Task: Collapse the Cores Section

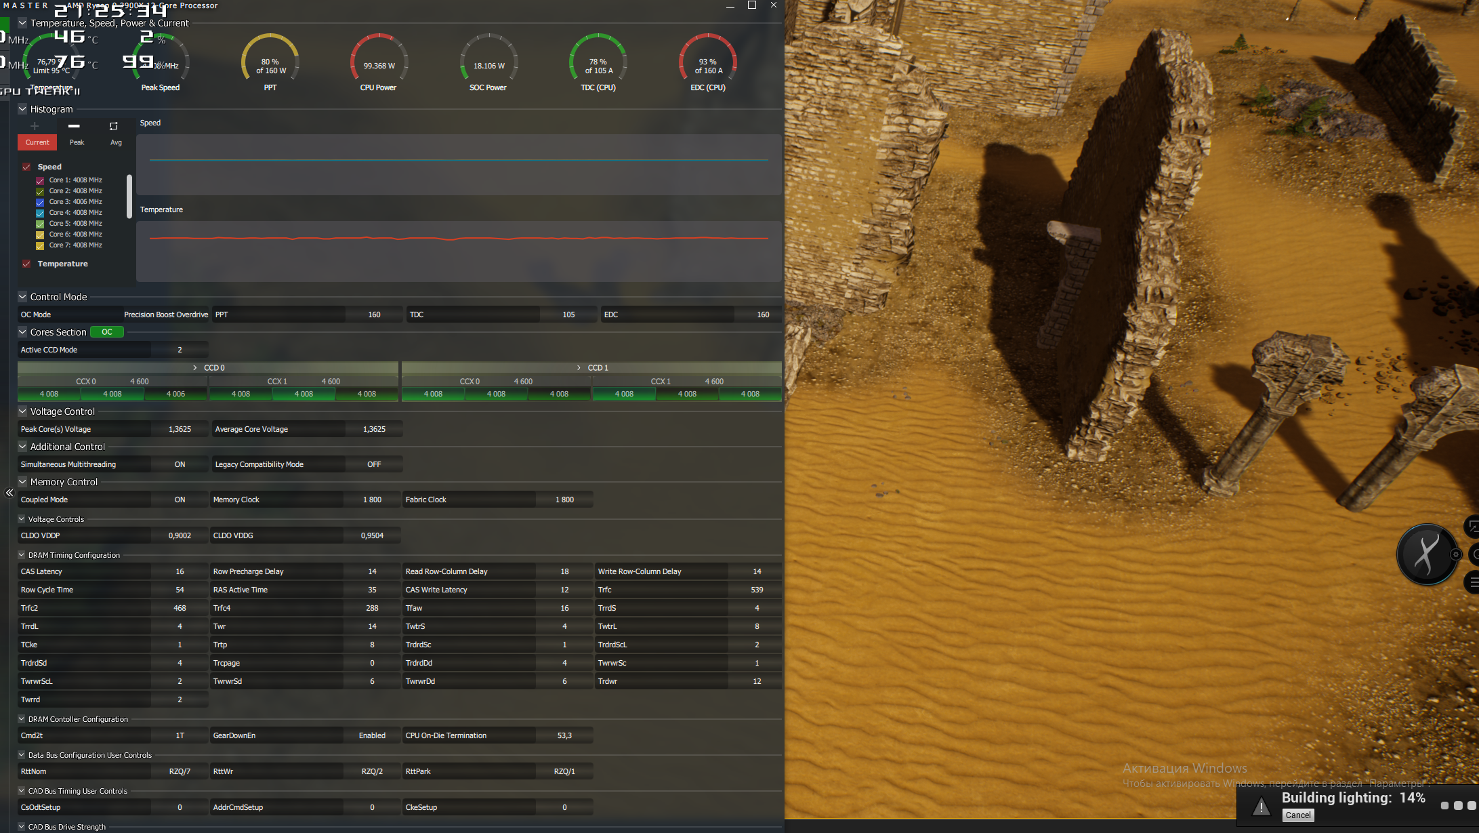Action: (x=22, y=332)
